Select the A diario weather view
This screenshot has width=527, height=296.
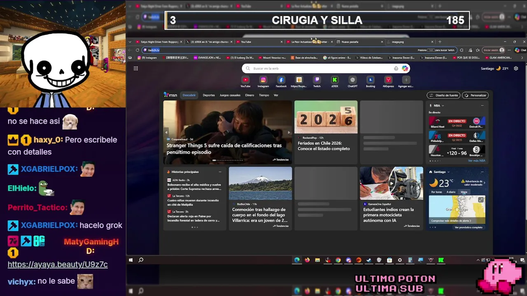click(451, 192)
